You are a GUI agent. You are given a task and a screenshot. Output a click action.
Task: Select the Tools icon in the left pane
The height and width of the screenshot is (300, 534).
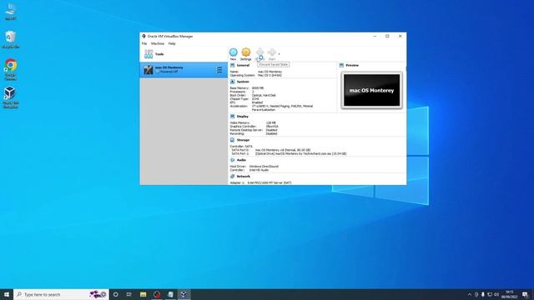click(x=149, y=53)
